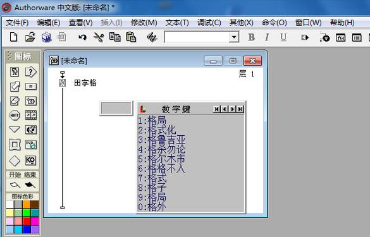This screenshot has width=370, height=237.
Task: Open the 查看(V) menu
Action: pos(80,23)
